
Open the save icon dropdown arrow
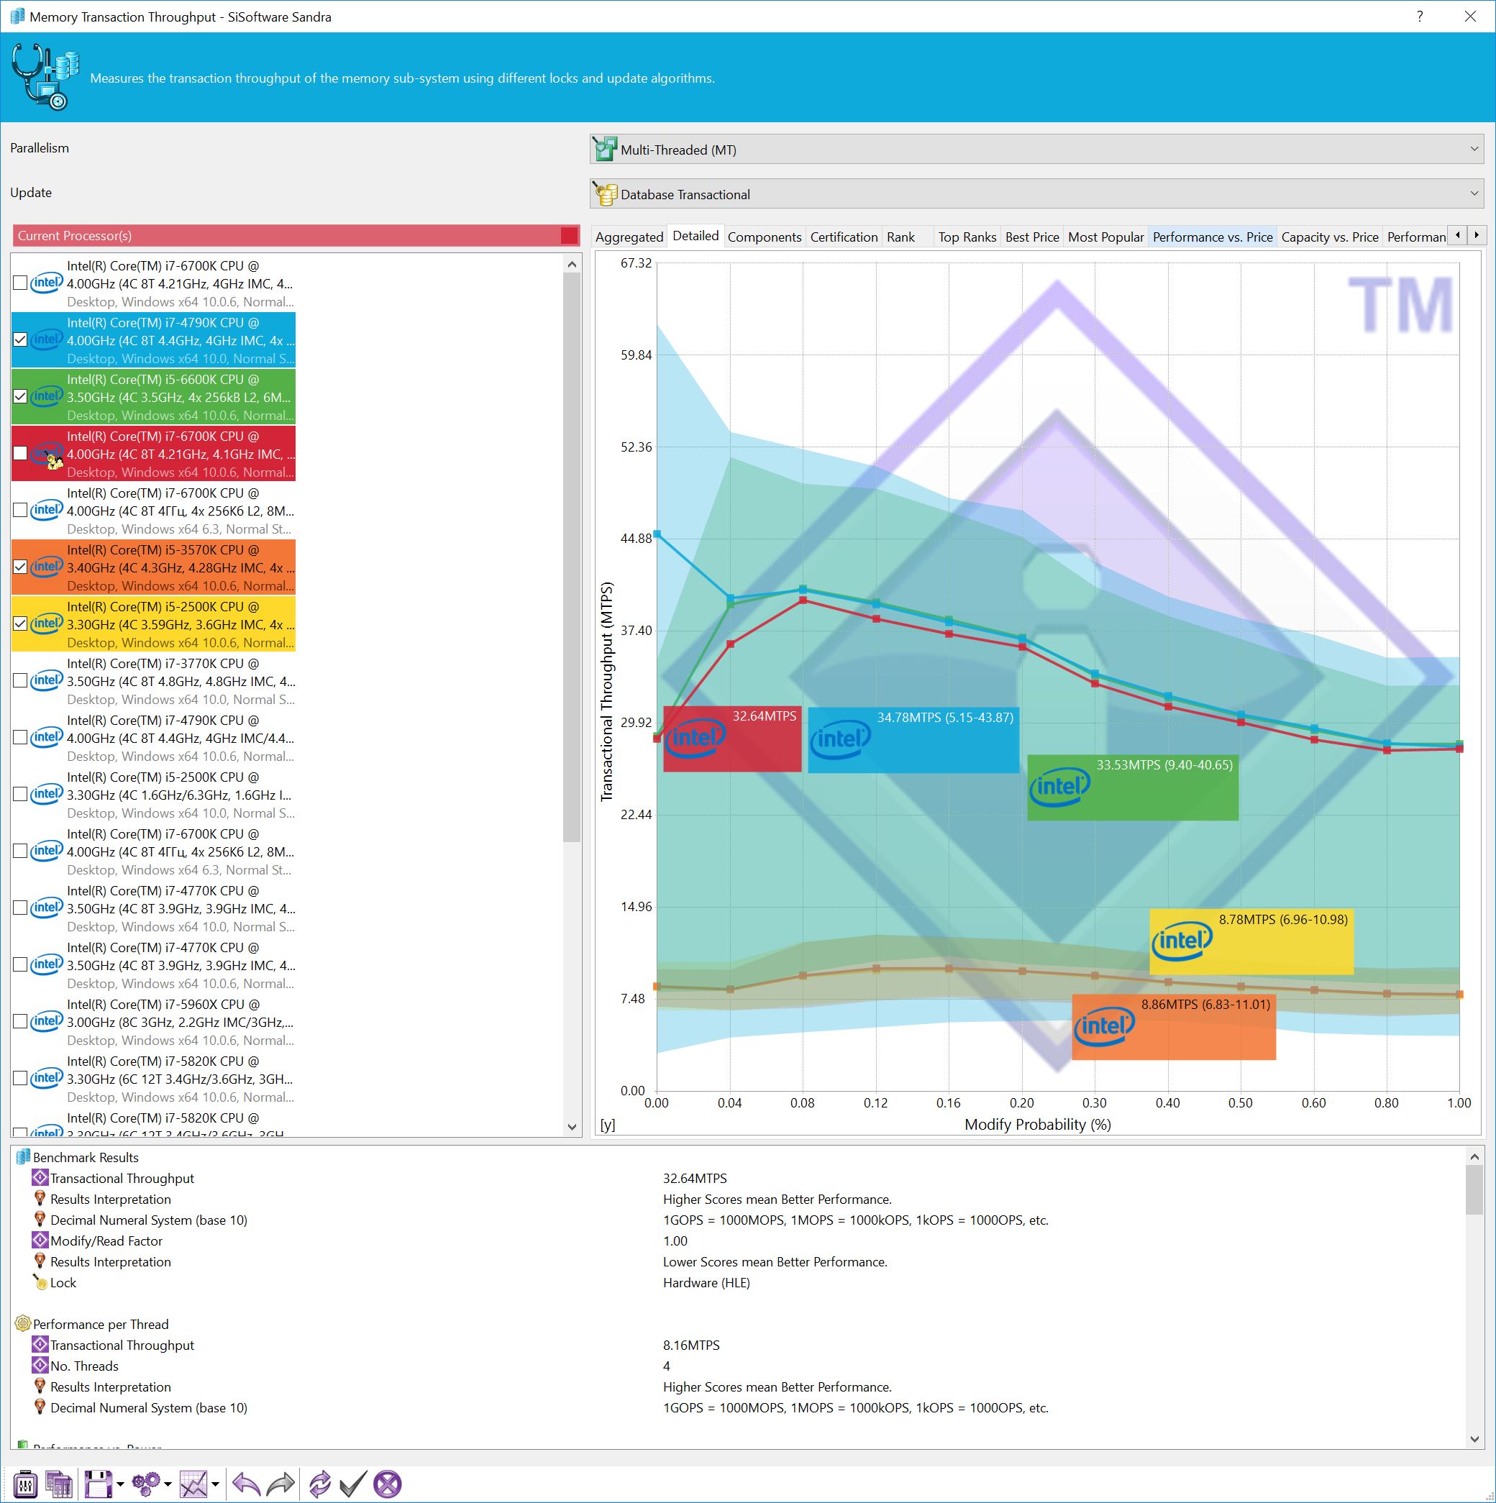coord(121,1485)
